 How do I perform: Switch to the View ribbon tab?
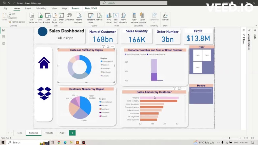(x=54, y=8)
